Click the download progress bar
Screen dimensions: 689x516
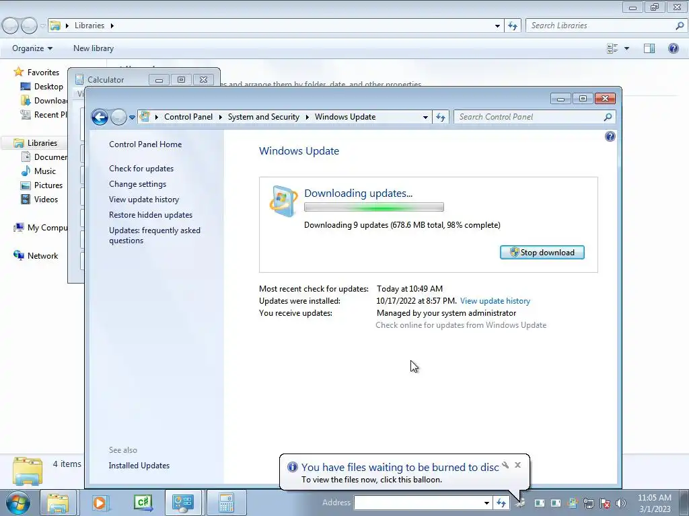(374, 207)
